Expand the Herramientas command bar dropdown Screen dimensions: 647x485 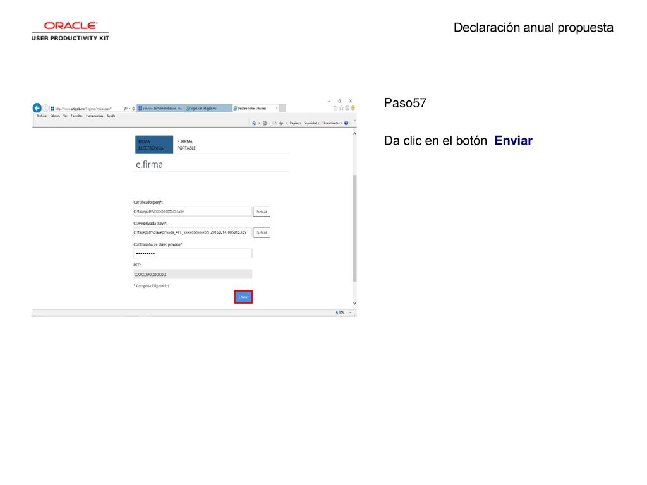coord(332,123)
